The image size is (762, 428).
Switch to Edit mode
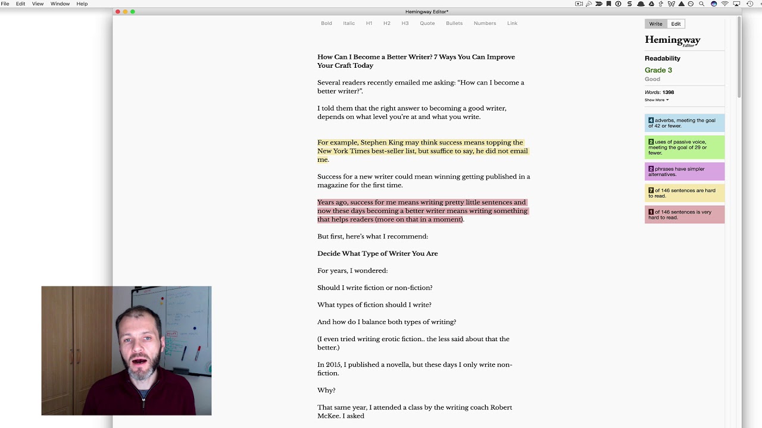676,24
